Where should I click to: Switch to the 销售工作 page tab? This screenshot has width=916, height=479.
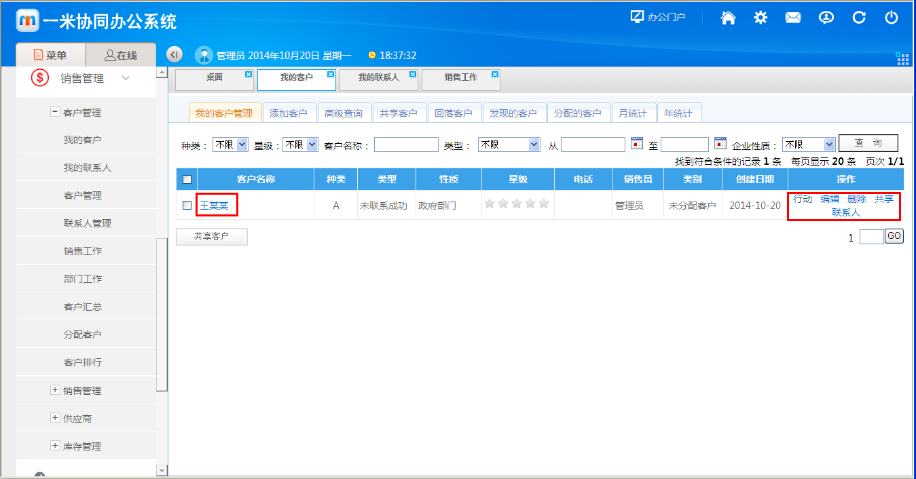[461, 79]
